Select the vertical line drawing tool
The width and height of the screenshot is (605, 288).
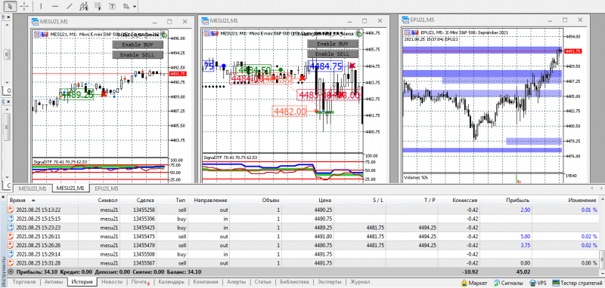click(42, 6)
